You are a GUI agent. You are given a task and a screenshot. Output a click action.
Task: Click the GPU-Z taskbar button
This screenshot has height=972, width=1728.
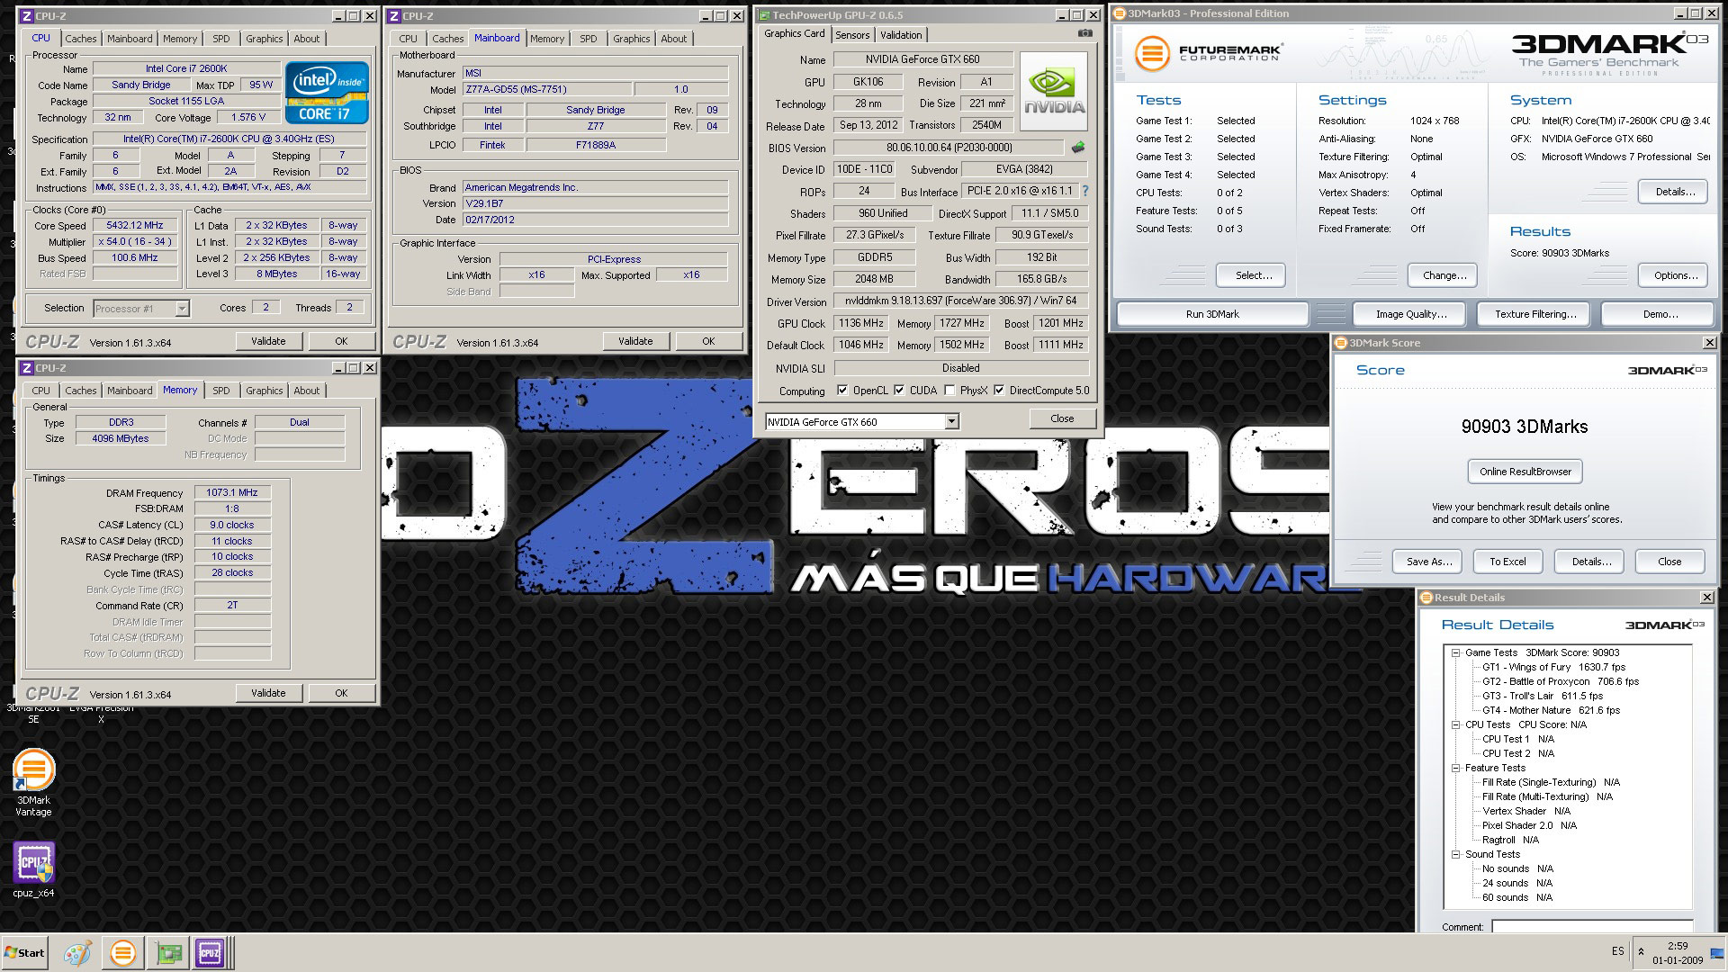pyautogui.click(x=167, y=952)
